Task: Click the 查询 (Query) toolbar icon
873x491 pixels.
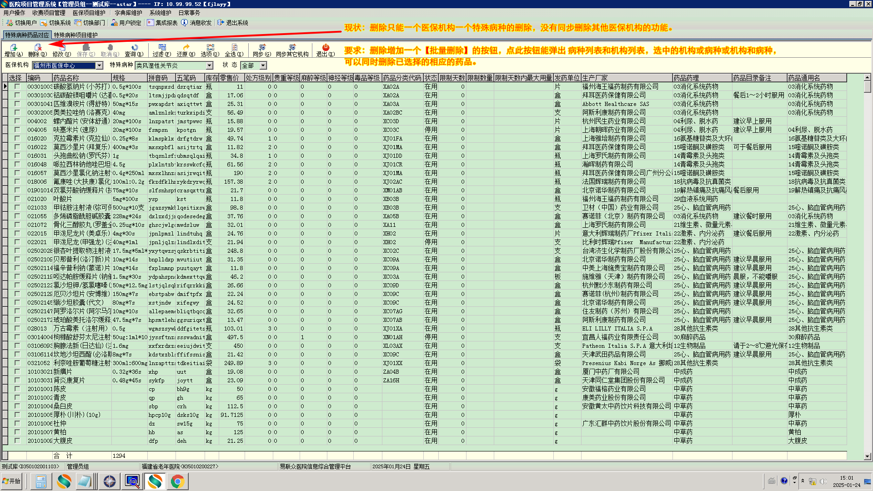Action: point(134,48)
